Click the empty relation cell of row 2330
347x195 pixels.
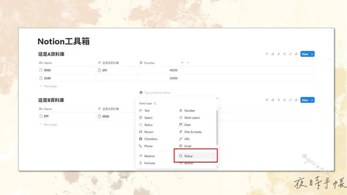coord(117,78)
